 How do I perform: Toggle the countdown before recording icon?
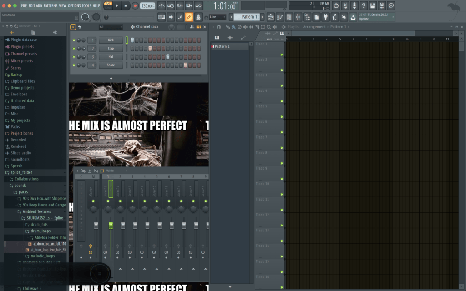[x=180, y=5]
